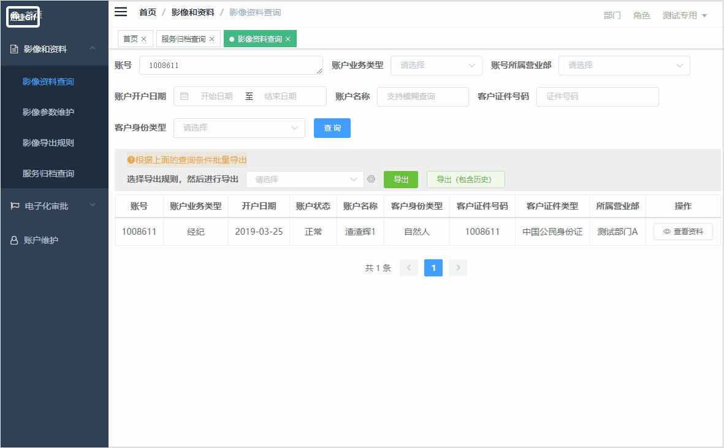Click 角色 in the top bar
The height and width of the screenshot is (448, 724).
[x=641, y=15]
